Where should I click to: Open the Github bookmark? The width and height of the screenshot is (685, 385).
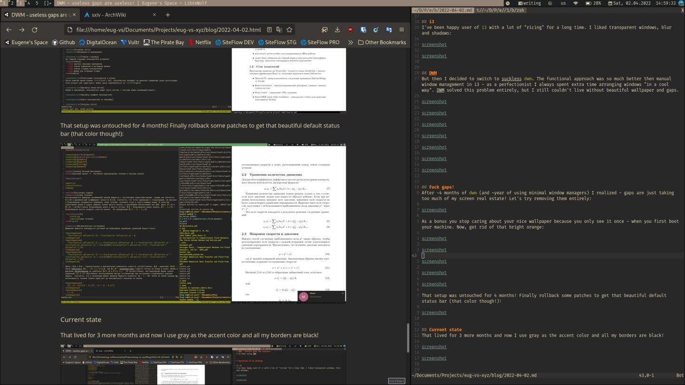pyautogui.click(x=65, y=42)
